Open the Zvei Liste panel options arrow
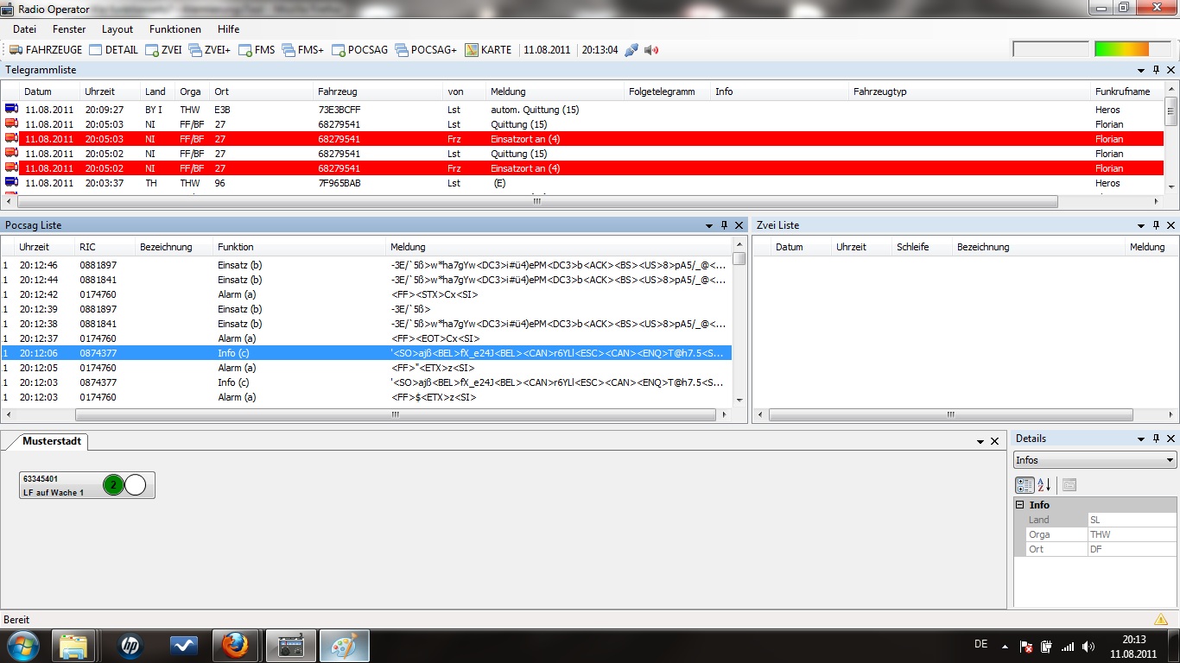This screenshot has width=1180, height=663. point(1142,225)
